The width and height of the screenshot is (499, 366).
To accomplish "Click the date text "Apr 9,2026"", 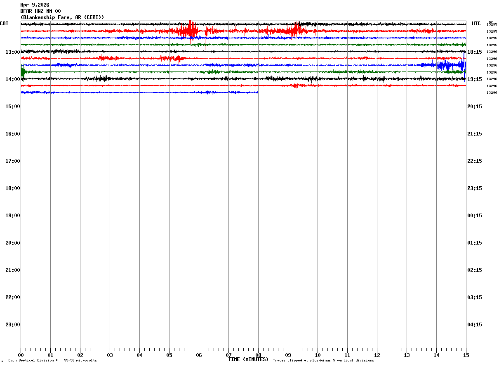I will tap(35, 5).
